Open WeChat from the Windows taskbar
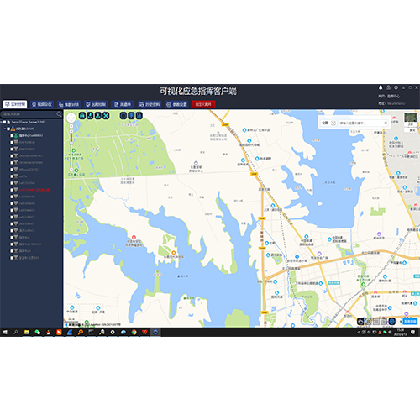 (x=38, y=332)
